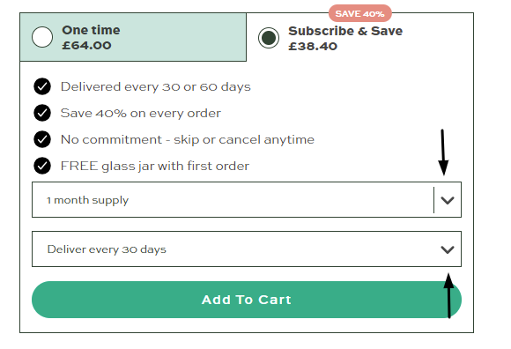Viewport: 511px width, 349px height.
Task: Click the Add To Cart button
Action: click(247, 300)
